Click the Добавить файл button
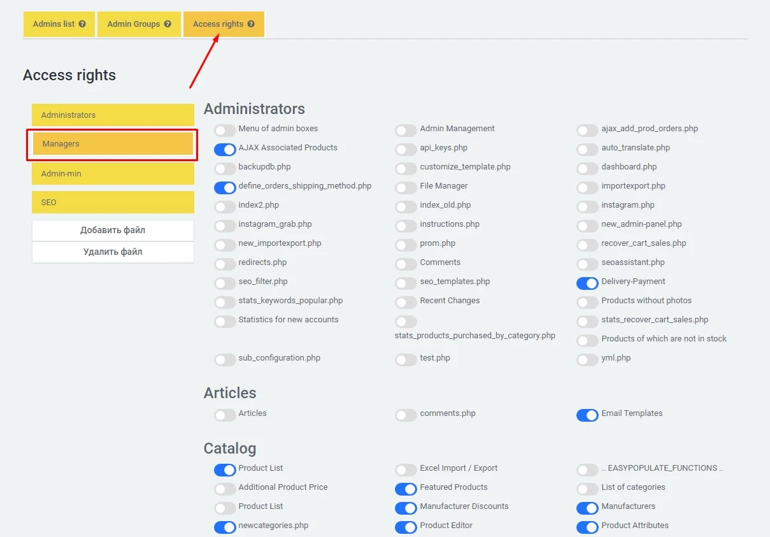770x537 pixels. (x=113, y=231)
